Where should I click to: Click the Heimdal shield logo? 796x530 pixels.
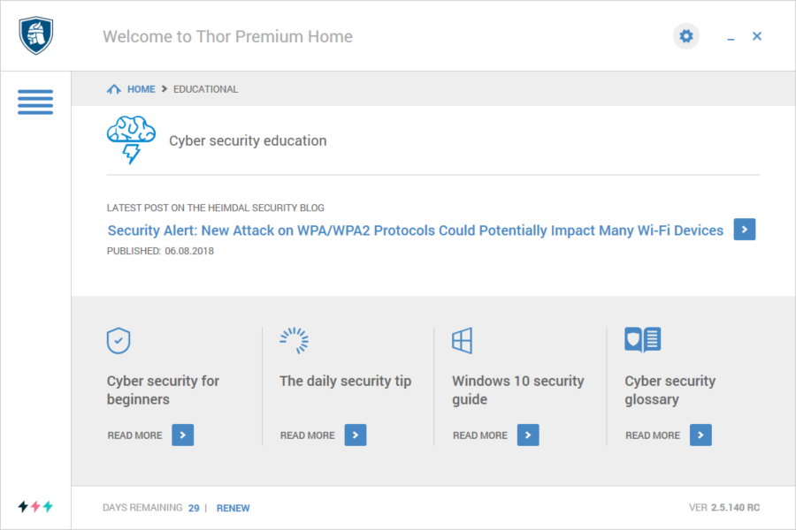pos(36,35)
